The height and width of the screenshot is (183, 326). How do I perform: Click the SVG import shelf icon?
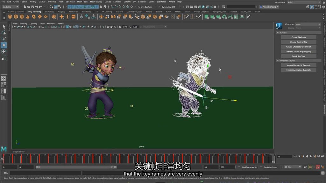pyautogui.click(x=74, y=17)
